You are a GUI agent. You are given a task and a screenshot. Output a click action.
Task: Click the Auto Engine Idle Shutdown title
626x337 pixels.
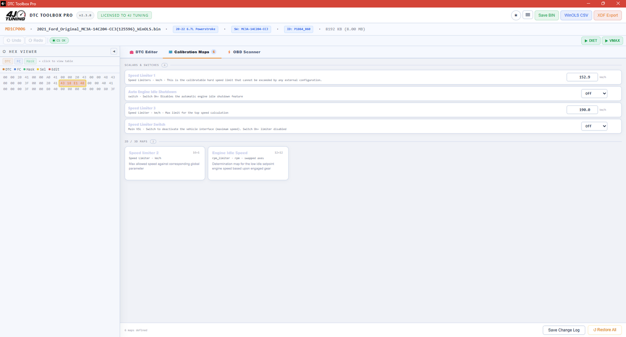tap(152, 92)
